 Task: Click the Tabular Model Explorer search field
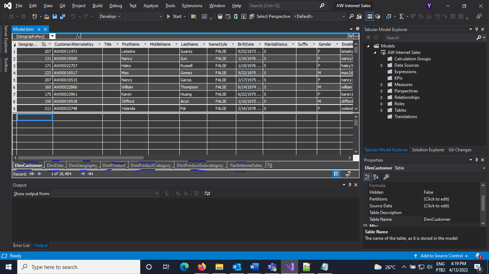pyautogui.click(x=431, y=37)
